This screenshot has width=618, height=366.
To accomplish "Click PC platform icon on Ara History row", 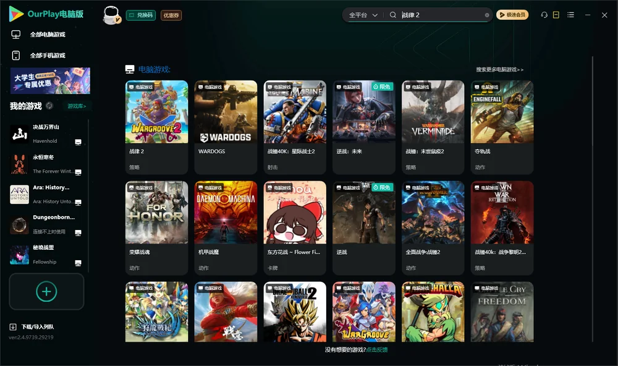I will (x=78, y=203).
